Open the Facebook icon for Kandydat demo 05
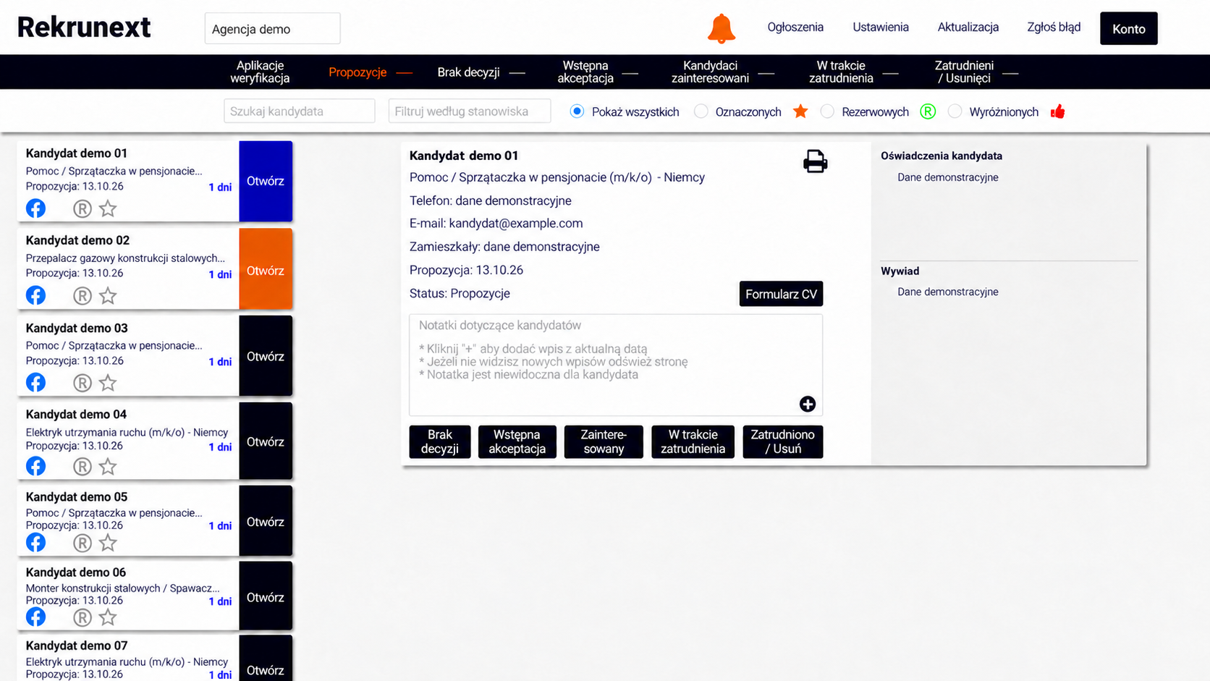Screen dimensions: 1210x681 [x=35, y=542]
